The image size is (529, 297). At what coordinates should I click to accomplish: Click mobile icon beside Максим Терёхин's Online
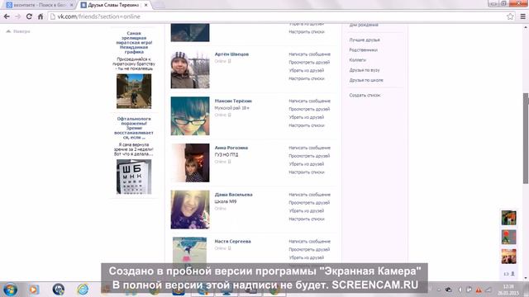230,115
